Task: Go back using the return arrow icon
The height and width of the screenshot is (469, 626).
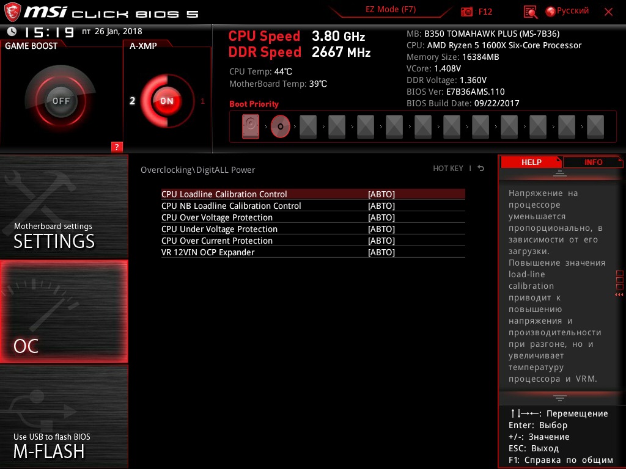Action: point(481,169)
